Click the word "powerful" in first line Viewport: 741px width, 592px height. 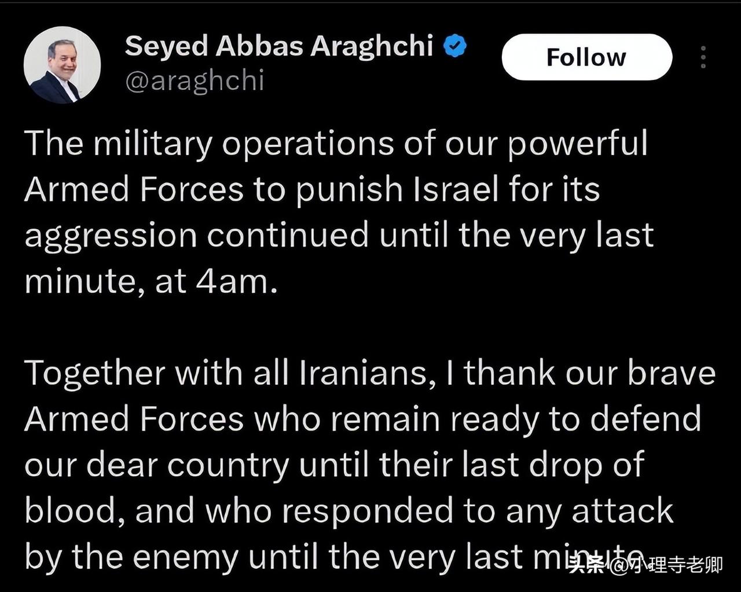tap(577, 144)
